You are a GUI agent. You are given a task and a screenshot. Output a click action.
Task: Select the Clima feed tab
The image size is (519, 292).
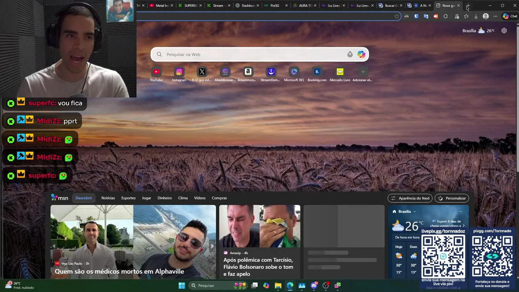click(x=183, y=198)
